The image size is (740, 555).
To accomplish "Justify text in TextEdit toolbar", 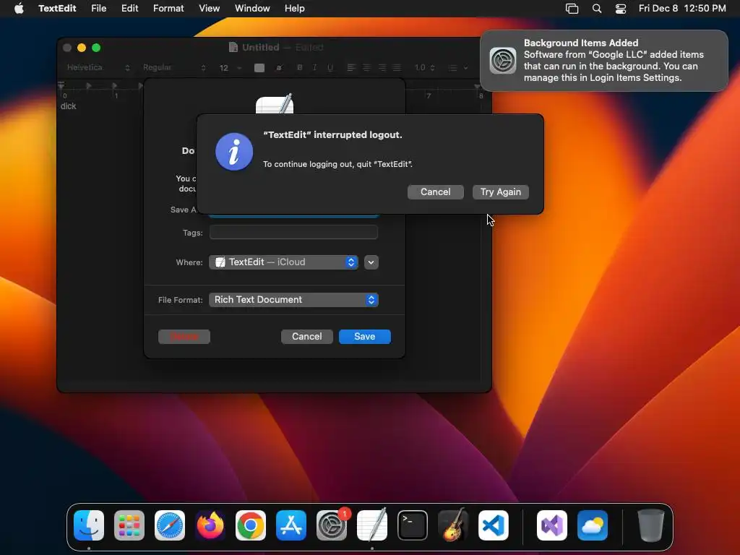I will 397,67.
